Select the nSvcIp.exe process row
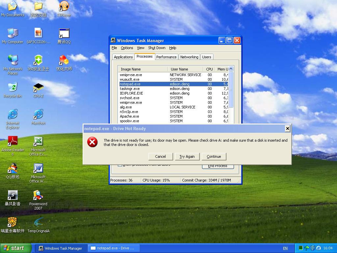337x253 pixels. click(174, 112)
